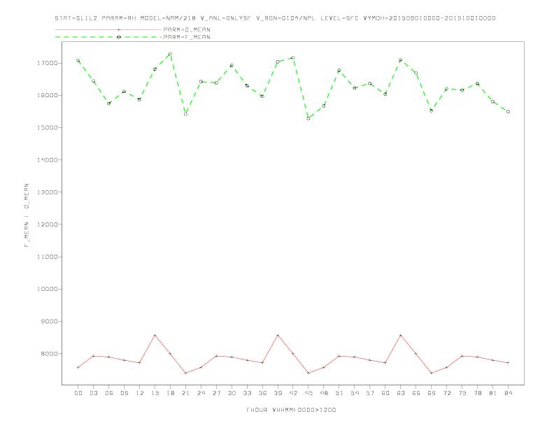The height and width of the screenshot is (428, 554).
Task: Click the vertical axis label F_MEAN | O_MEAN
Action: 27,215
